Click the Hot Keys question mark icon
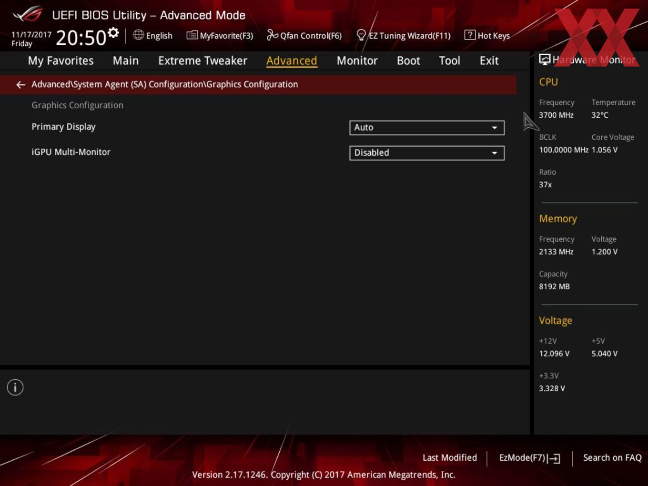648x486 pixels. pos(470,35)
